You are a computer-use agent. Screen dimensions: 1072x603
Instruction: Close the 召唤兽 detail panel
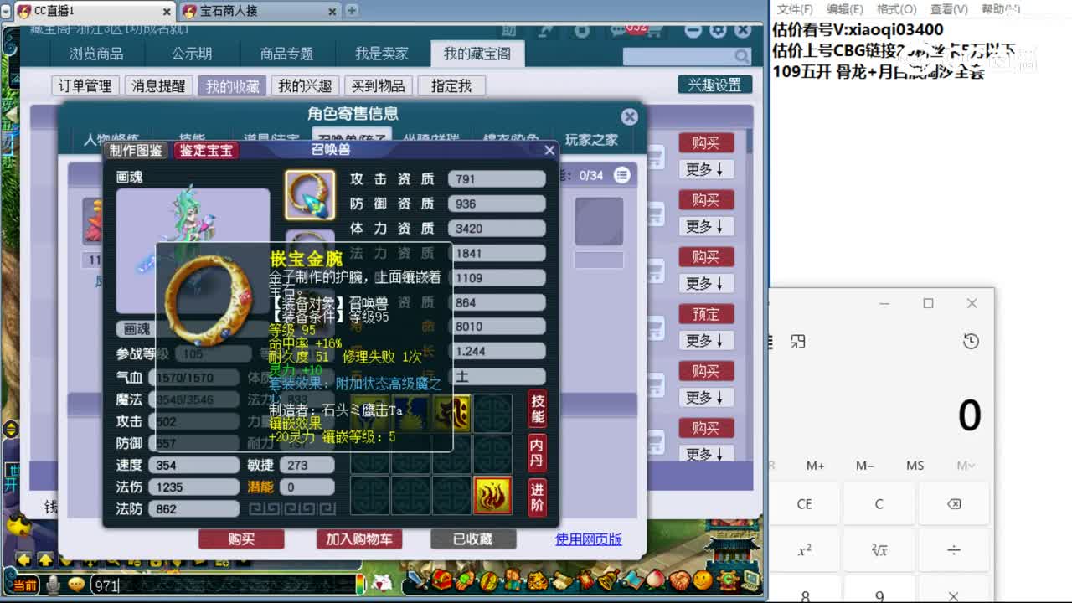pos(549,150)
